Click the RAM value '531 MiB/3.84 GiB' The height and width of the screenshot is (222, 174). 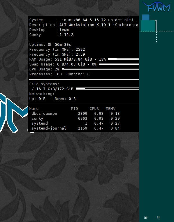pyautogui.click(x=73, y=59)
